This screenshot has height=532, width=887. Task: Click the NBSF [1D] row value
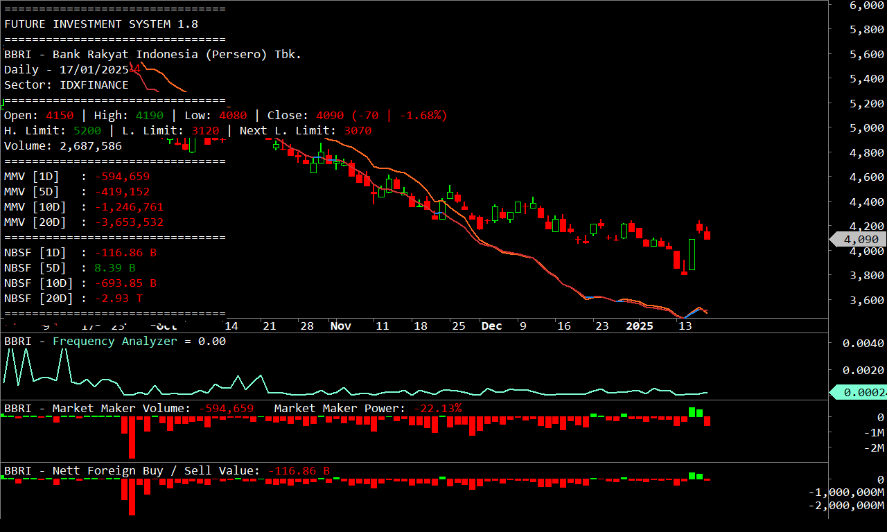tap(125, 252)
